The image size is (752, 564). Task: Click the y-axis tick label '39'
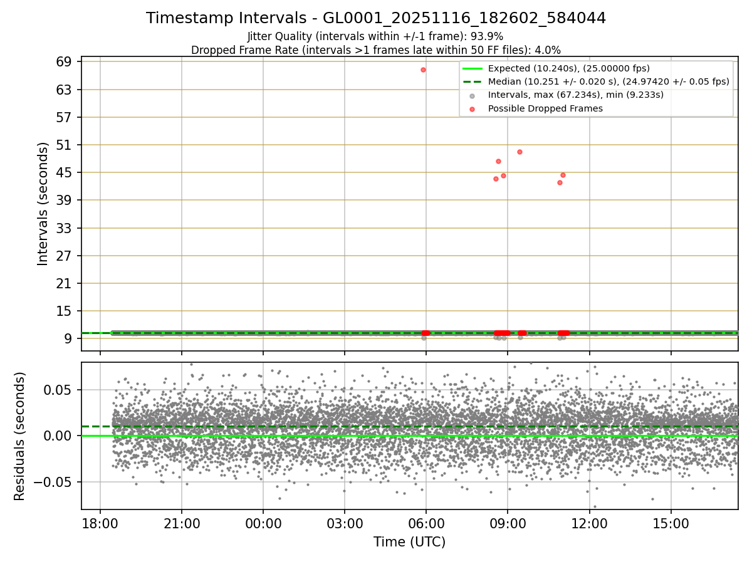65,200
